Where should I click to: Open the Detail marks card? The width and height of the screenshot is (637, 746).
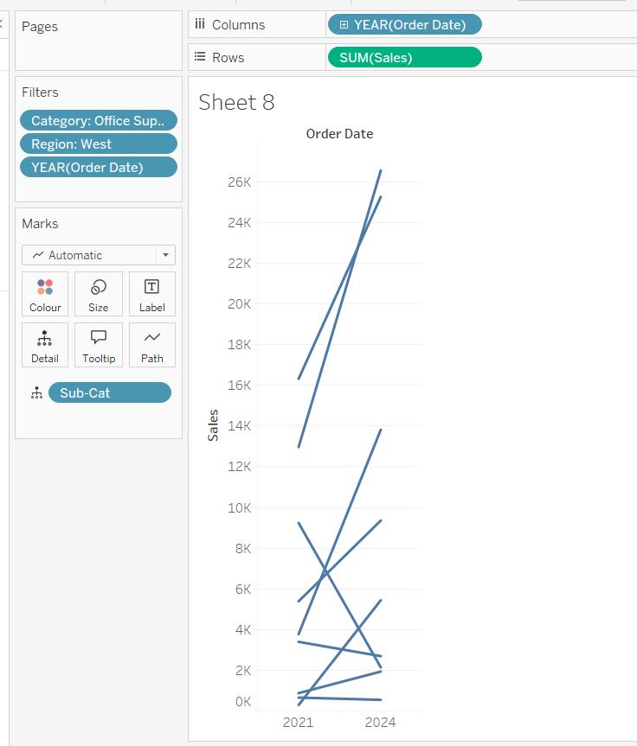[45, 345]
